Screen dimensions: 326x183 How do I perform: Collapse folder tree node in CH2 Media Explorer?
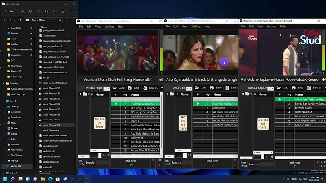pyautogui.click(x=168, y=94)
